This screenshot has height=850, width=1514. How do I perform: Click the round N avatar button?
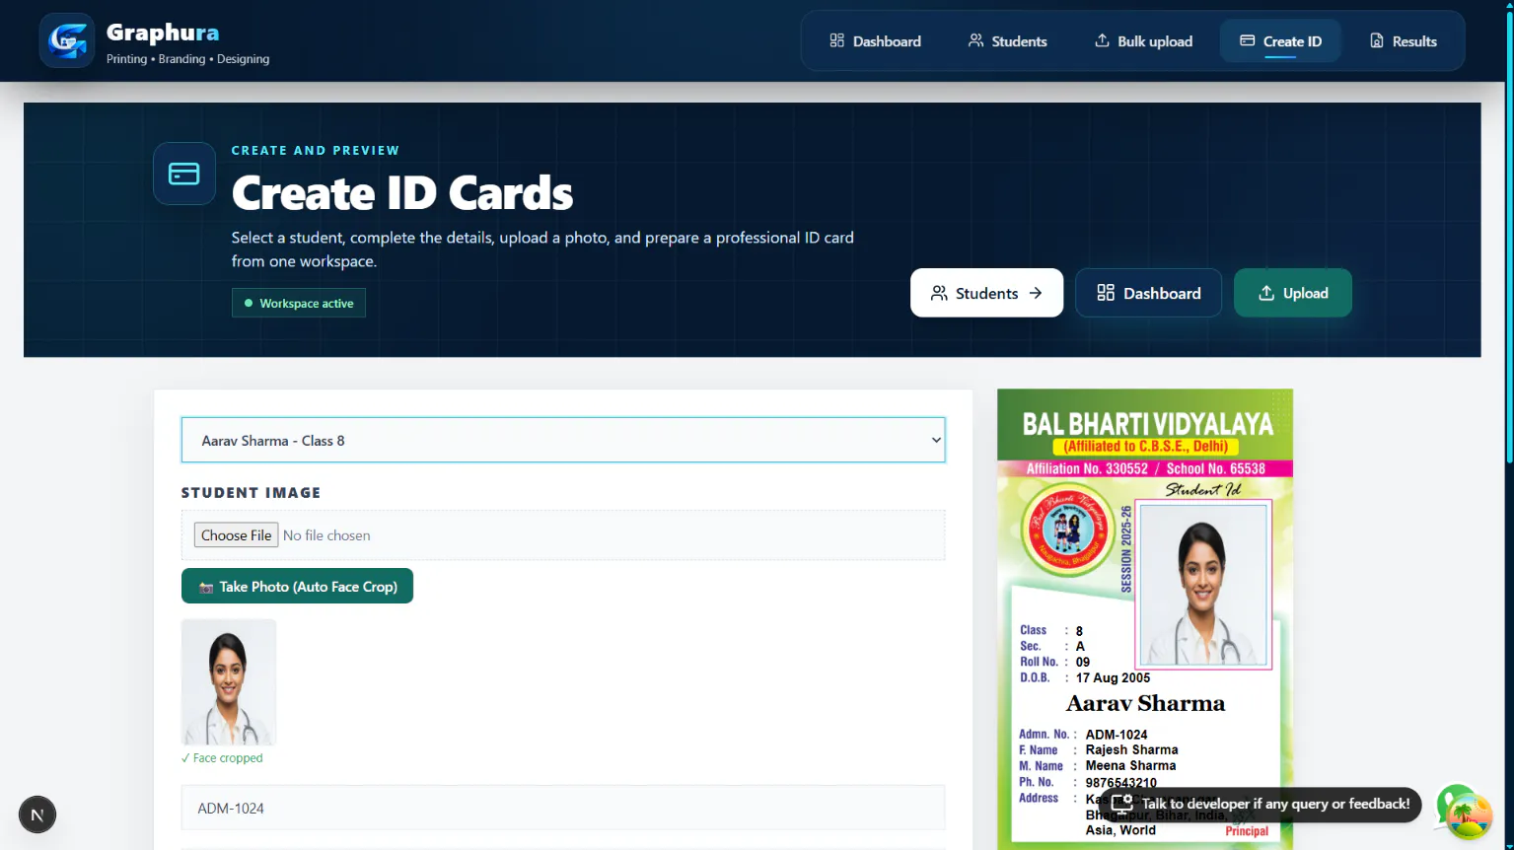pos(37,815)
